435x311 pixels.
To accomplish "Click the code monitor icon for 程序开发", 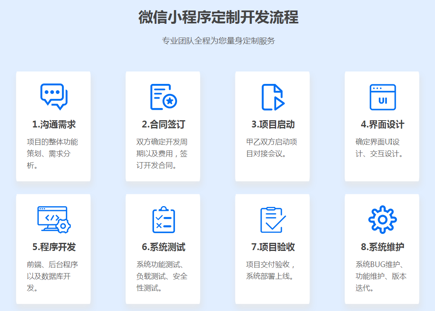I will point(54,220).
